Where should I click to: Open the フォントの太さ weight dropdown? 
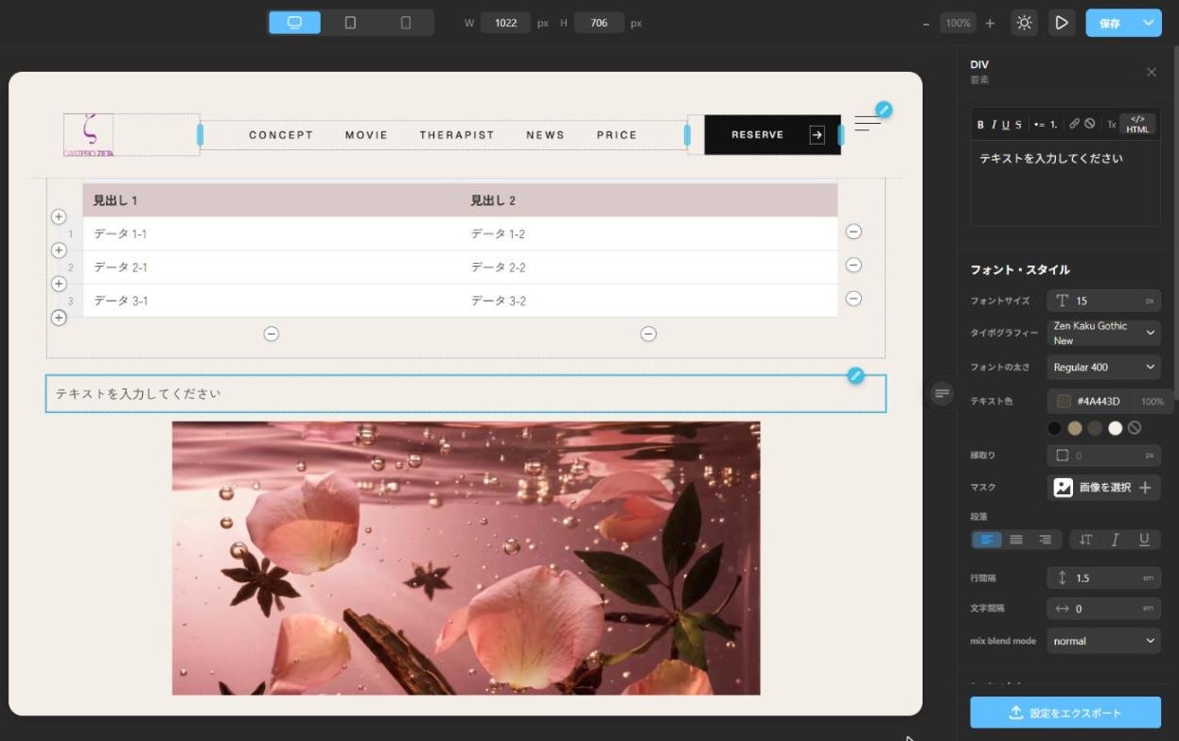pos(1104,367)
